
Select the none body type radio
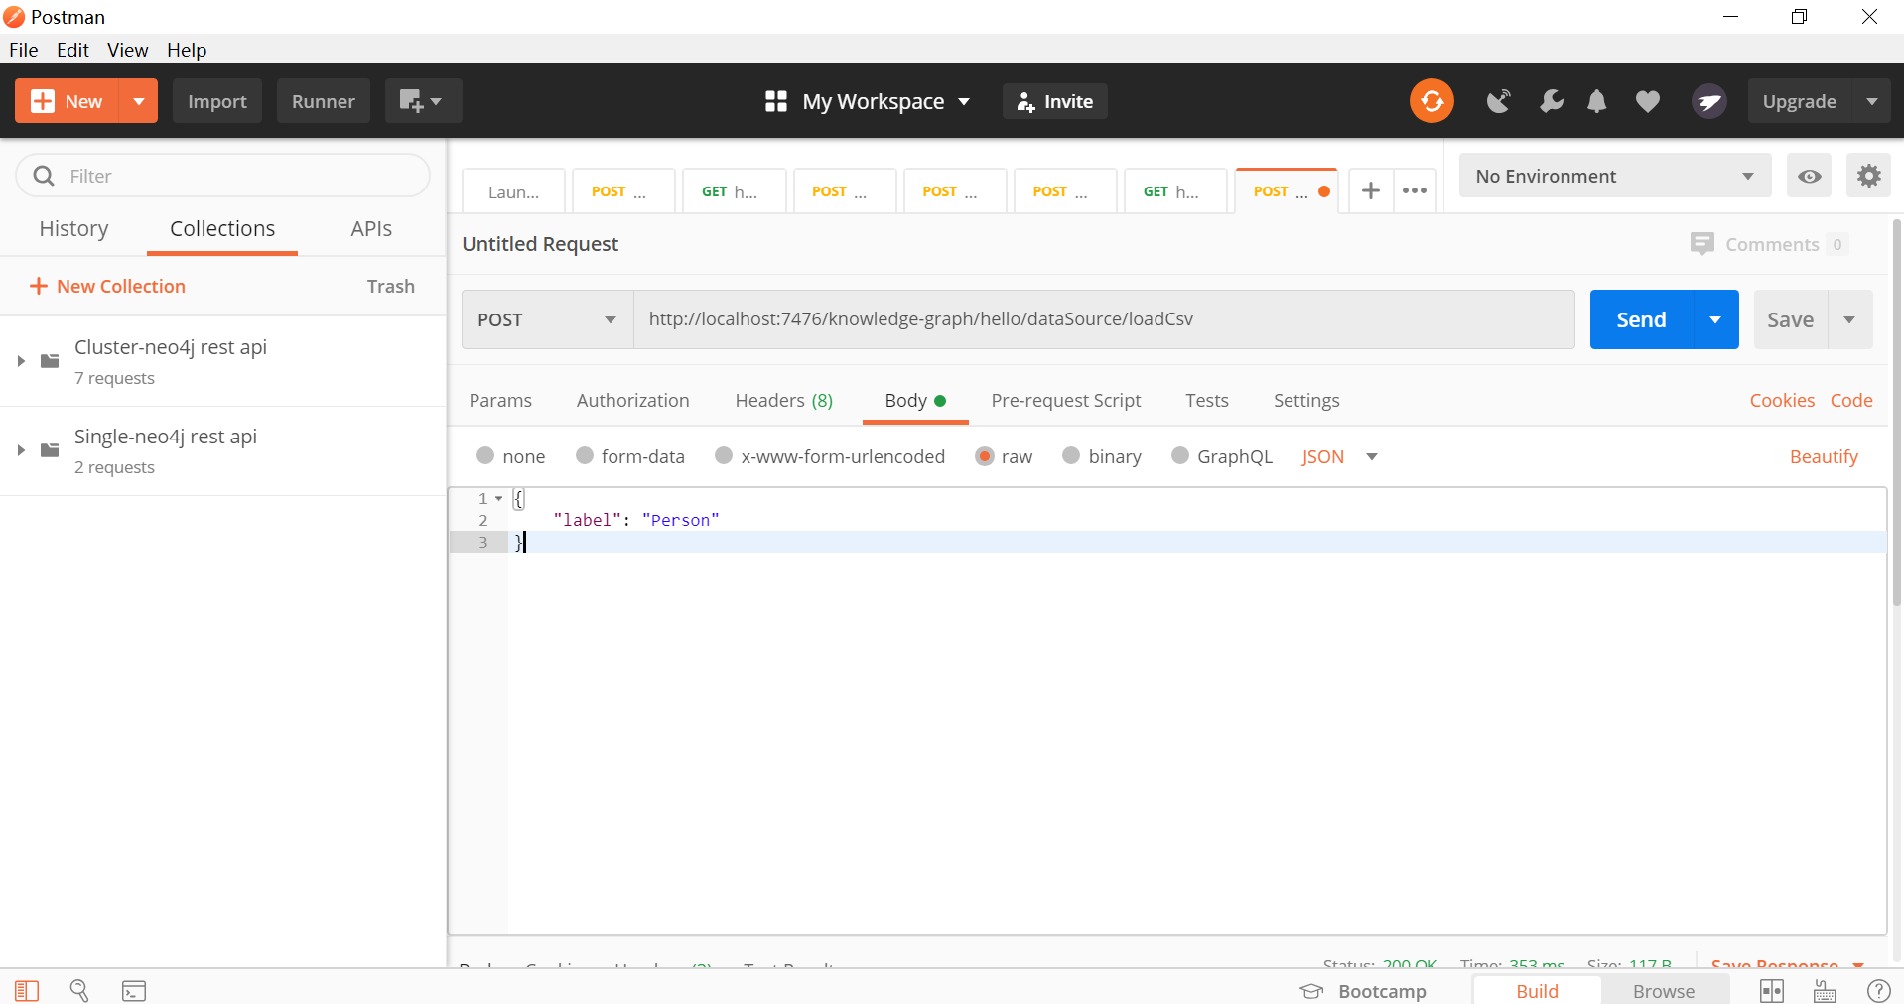485,455
